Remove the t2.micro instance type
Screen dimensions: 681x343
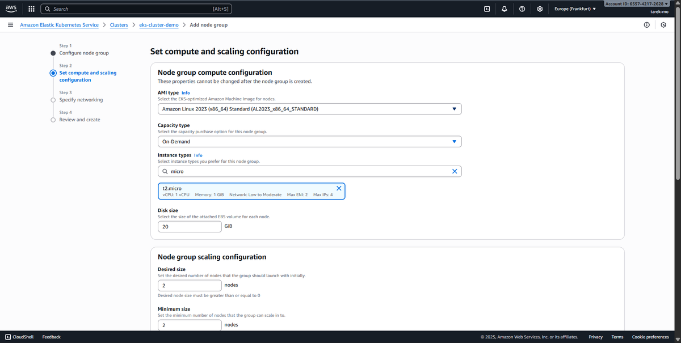click(339, 188)
